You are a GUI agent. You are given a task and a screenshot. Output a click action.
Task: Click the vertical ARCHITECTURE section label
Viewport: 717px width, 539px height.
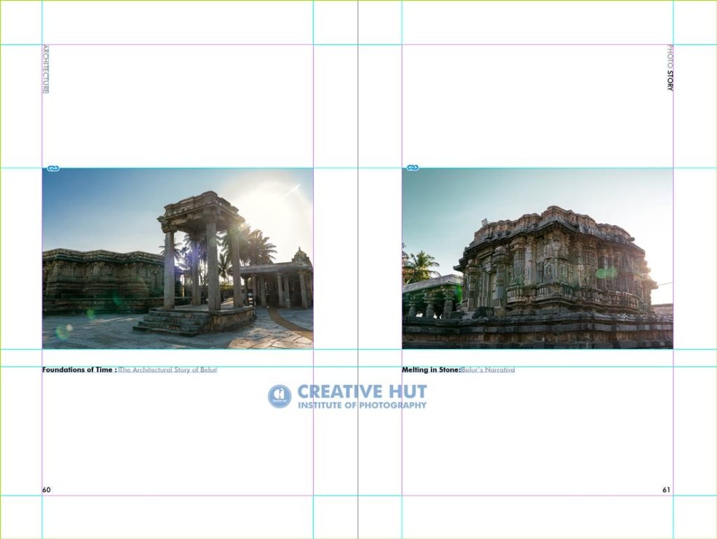(x=46, y=69)
